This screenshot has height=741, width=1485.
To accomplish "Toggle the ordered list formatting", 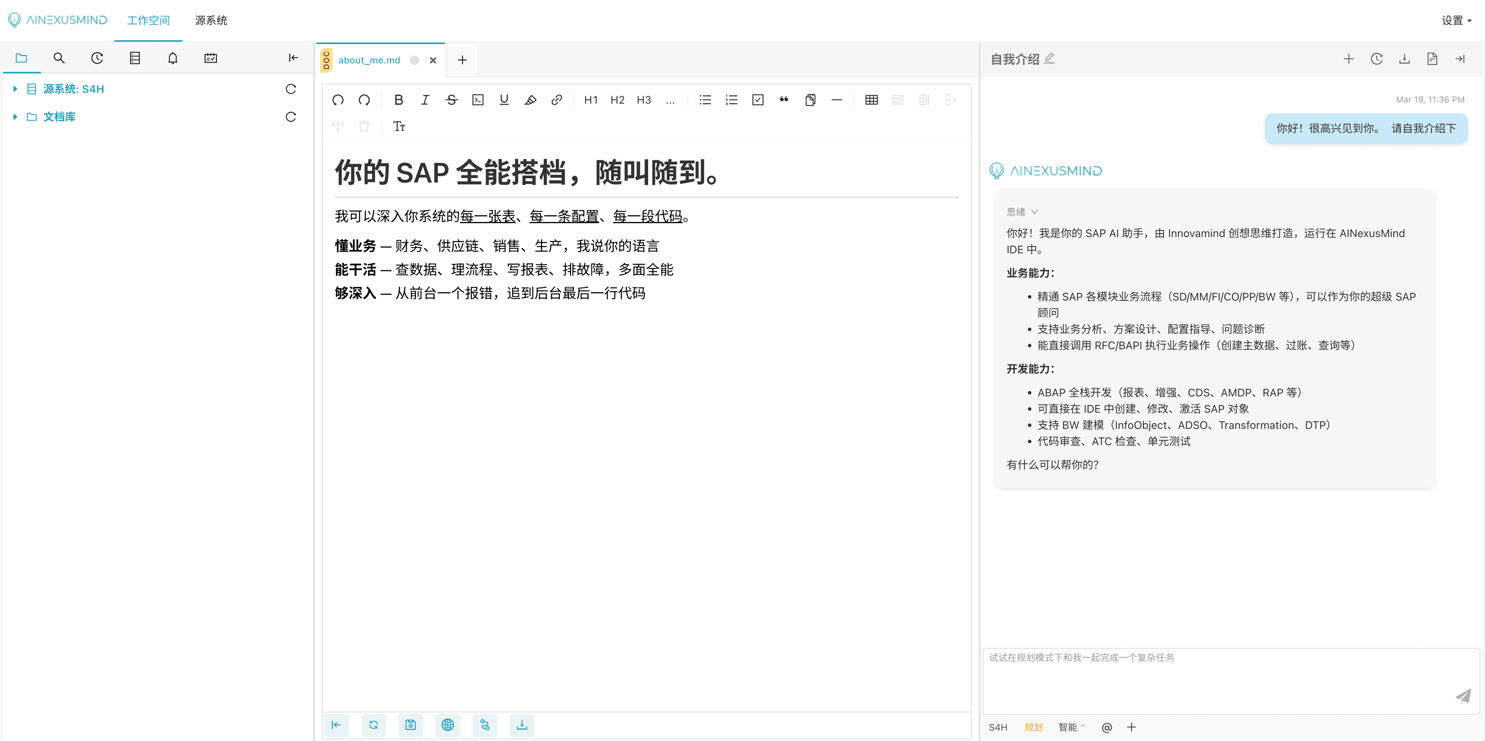I will [731, 100].
